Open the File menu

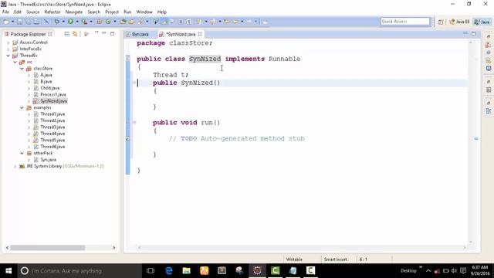5,12
